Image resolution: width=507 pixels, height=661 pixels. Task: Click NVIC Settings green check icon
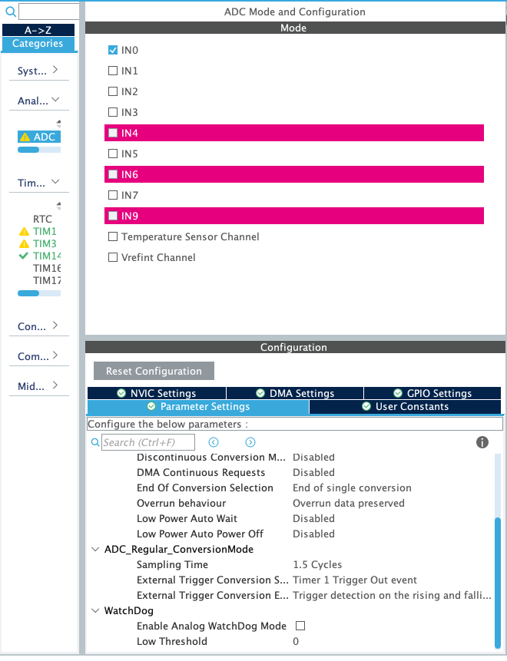click(121, 393)
